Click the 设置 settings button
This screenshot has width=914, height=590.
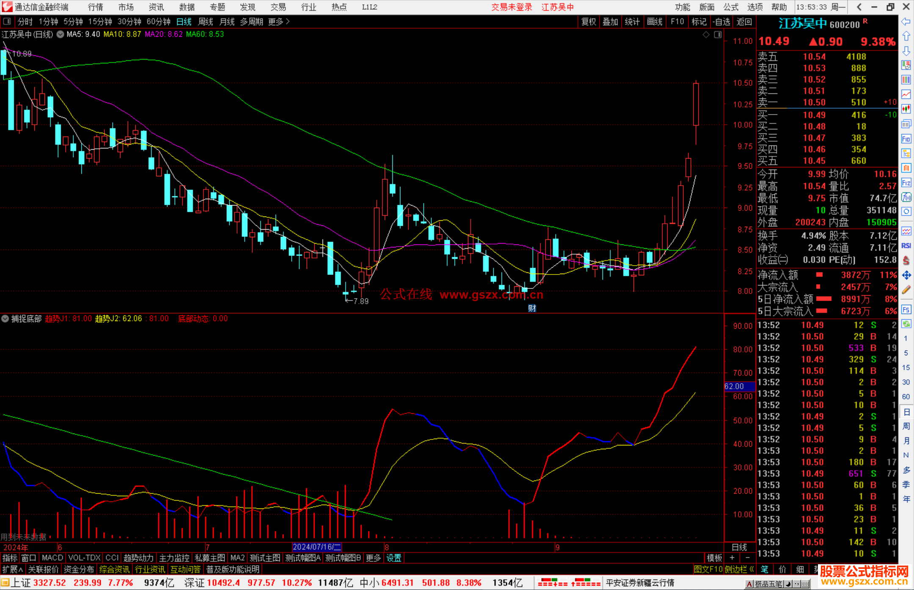point(394,558)
